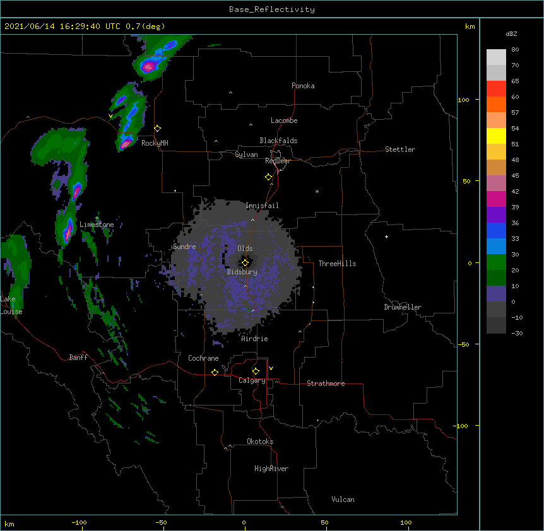Click the white plus marker east of ThreeHills
The height and width of the screenshot is (531, 544).
coord(386,236)
